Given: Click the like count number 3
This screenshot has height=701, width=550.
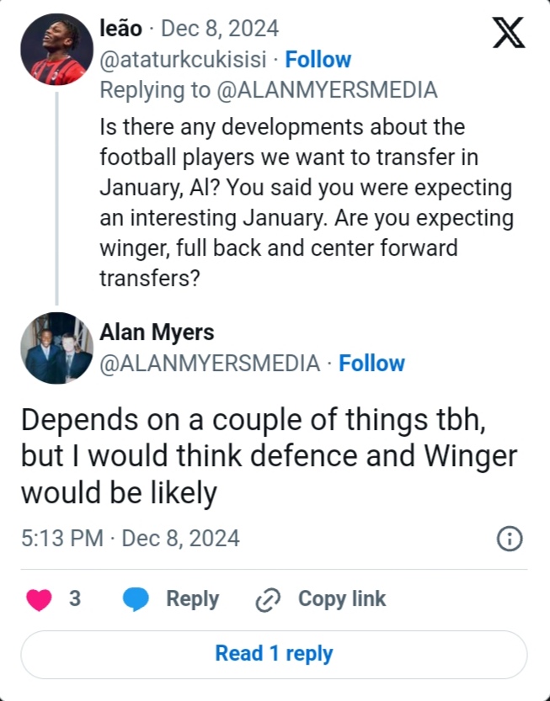Looking at the screenshot, I should click(75, 599).
